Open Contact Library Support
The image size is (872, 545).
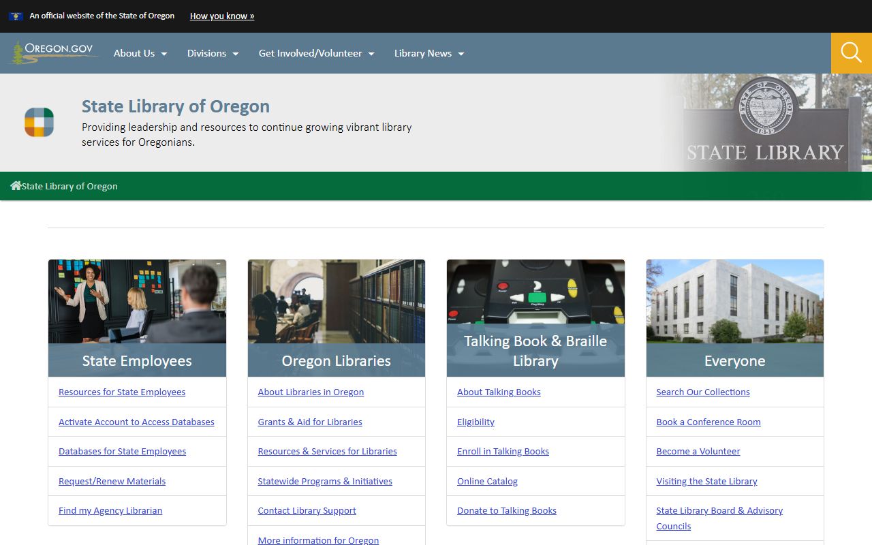click(x=307, y=510)
